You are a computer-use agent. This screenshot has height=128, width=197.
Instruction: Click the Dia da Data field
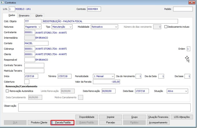pyautogui.click(x=161, y=76)
